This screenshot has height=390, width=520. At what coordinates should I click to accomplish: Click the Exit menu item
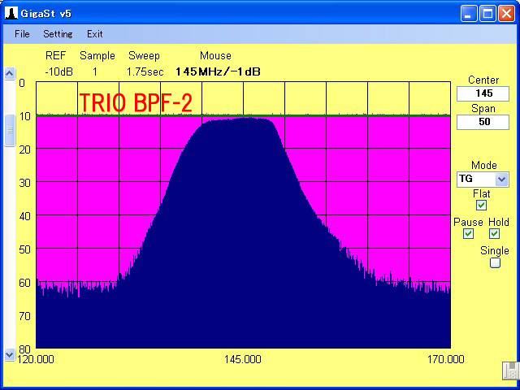click(95, 34)
